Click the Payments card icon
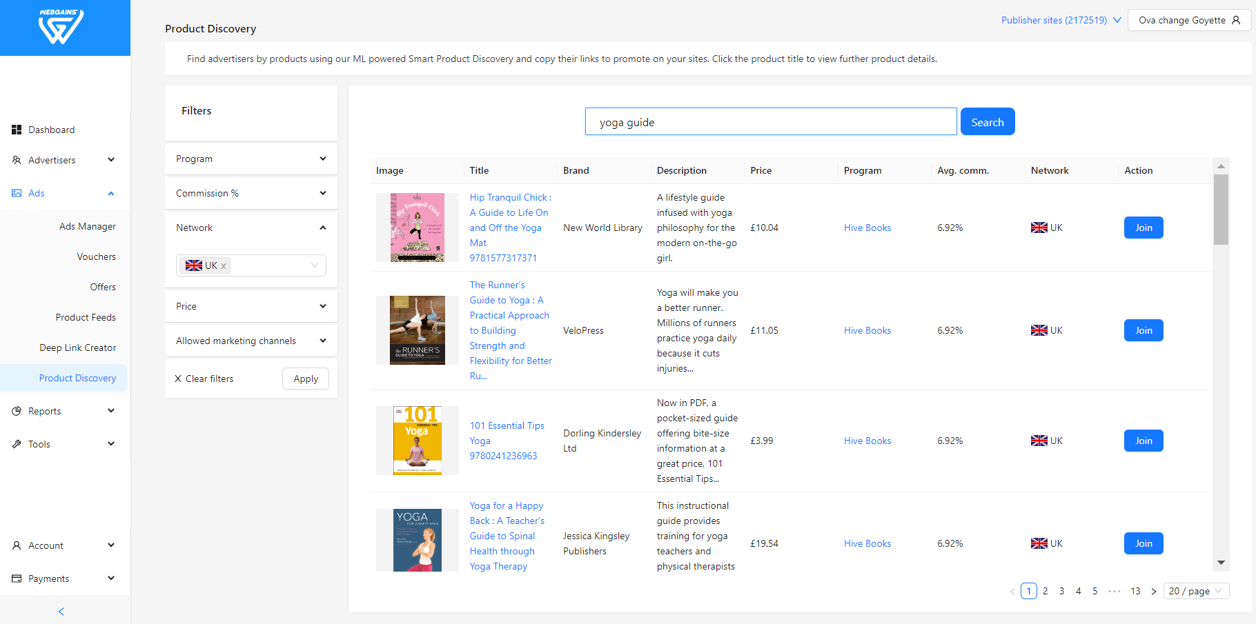Screen dimensions: 1256x624 point(17,578)
